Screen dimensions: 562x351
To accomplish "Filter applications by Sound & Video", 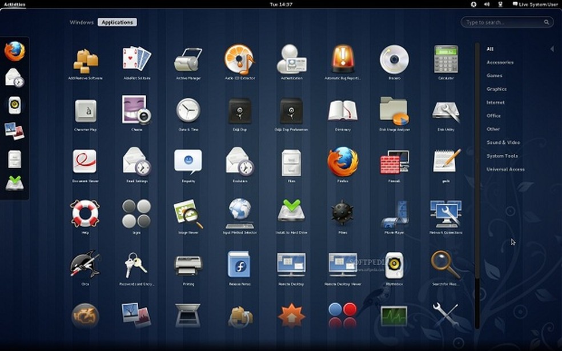I will (x=503, y=142).
